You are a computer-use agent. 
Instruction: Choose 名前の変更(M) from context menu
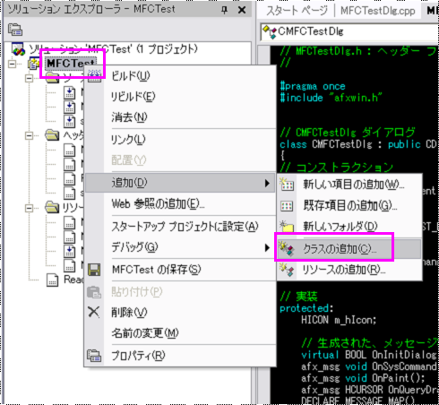coord(180,333)
